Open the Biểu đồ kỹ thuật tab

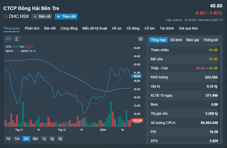(95, 28)
